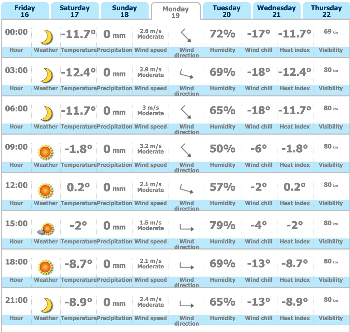This screenshot has width=350, height=332.
Task: Click the wind direction arrow at 18:00
Action: tap(187, 266)
